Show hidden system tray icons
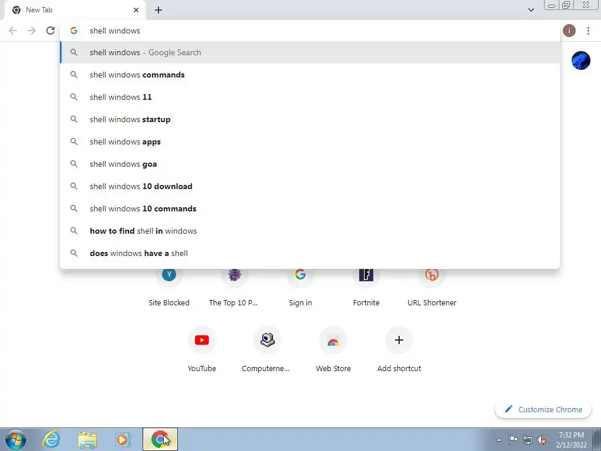The height and width of the screenshot is (451, 601). point(499,440)
